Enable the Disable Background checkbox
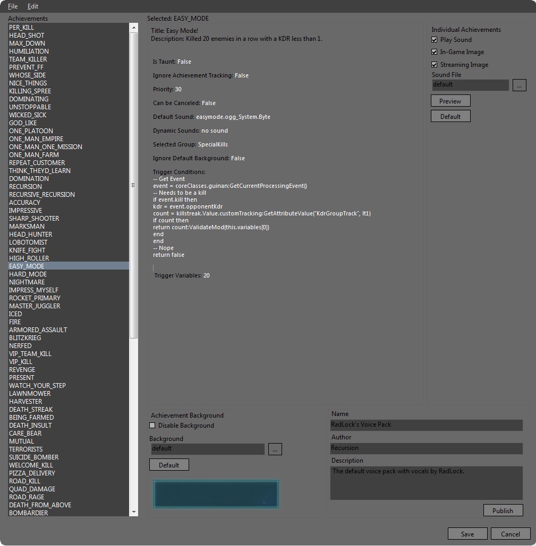The height and width of the screenshot is (546, 536). [154, 426]
